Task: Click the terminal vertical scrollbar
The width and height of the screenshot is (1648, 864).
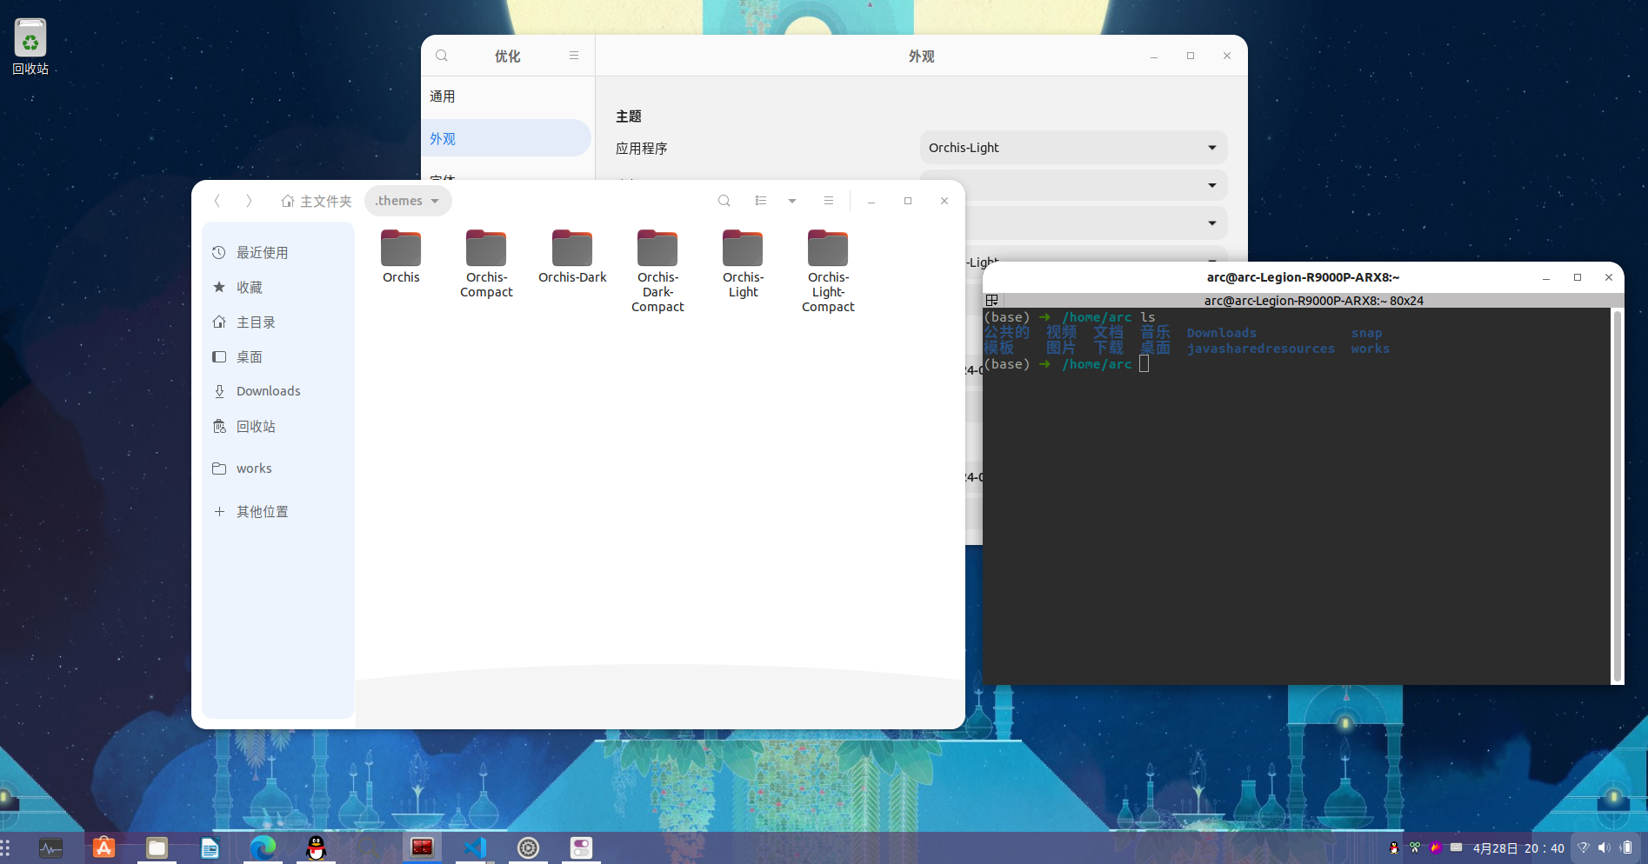Action: coord(1618,495)
